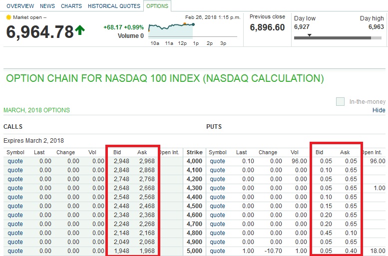Click the sun market-open icon
This screenshot has width=388, height=256.
(8, 17)
